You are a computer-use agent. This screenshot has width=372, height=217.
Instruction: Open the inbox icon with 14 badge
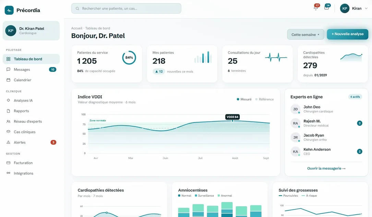click(327, 7)
